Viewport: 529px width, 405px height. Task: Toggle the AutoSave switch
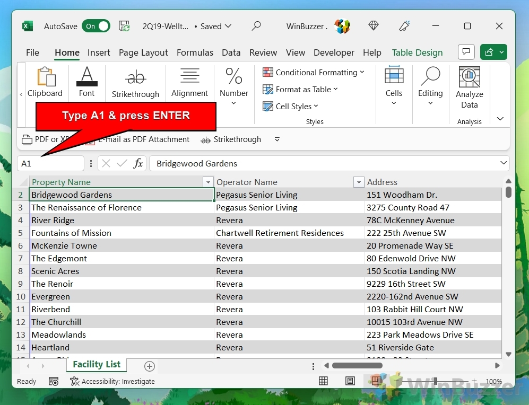[x=96, y=26]
